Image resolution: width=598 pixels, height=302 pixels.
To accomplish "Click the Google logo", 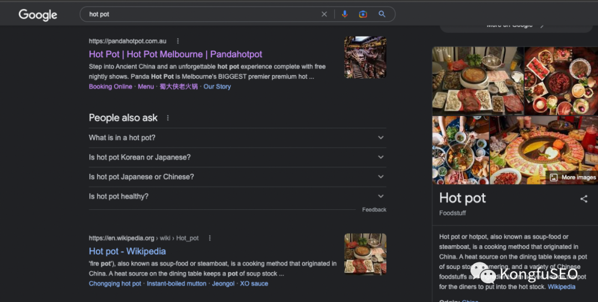I will (38, 15).
